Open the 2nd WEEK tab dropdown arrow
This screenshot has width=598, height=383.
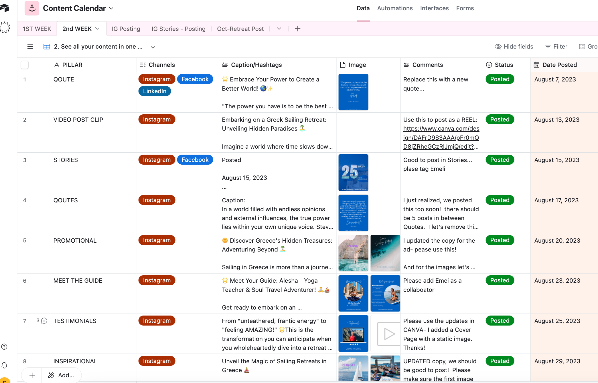(97, 29)
